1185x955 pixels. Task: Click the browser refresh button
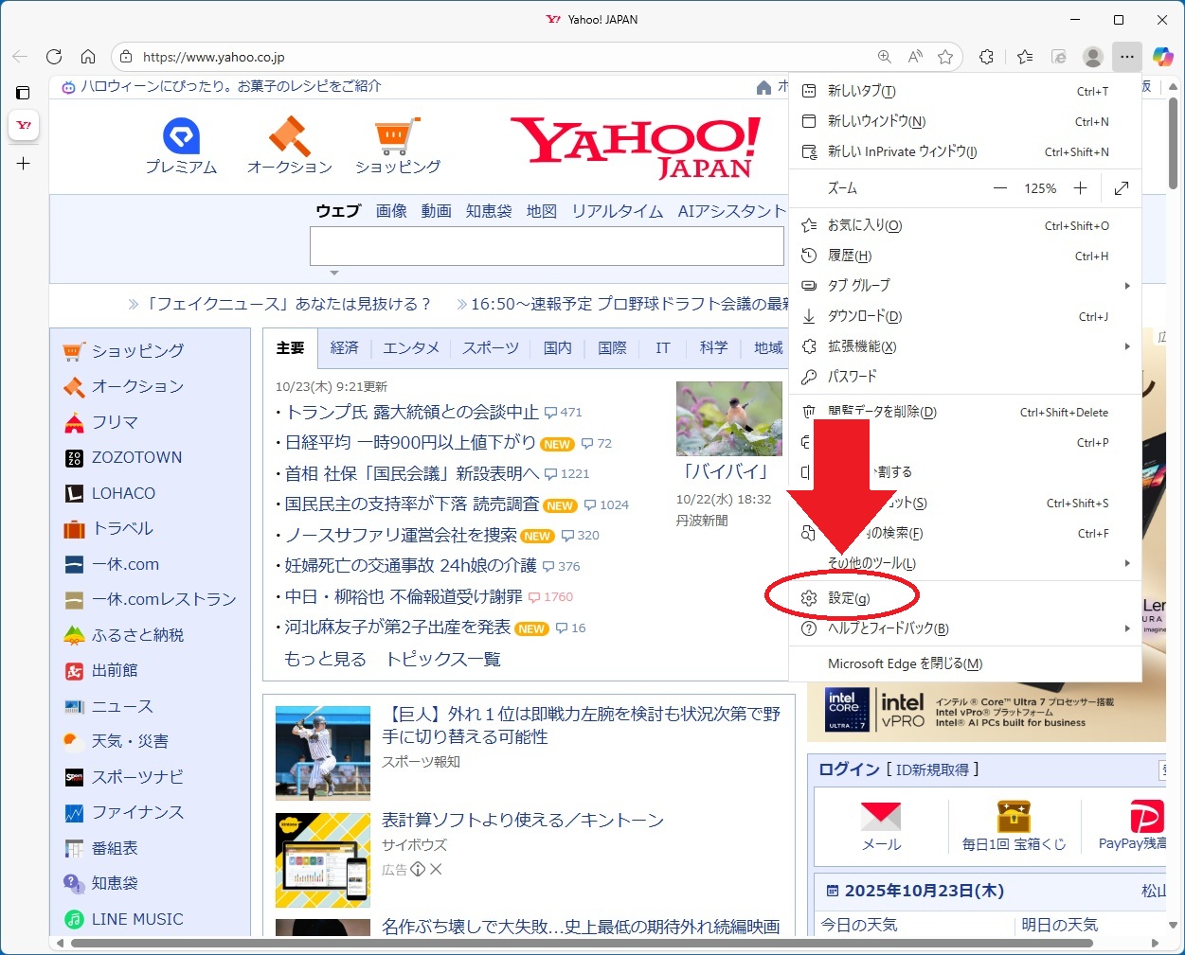pyautogui.click(x=54, y=57)
